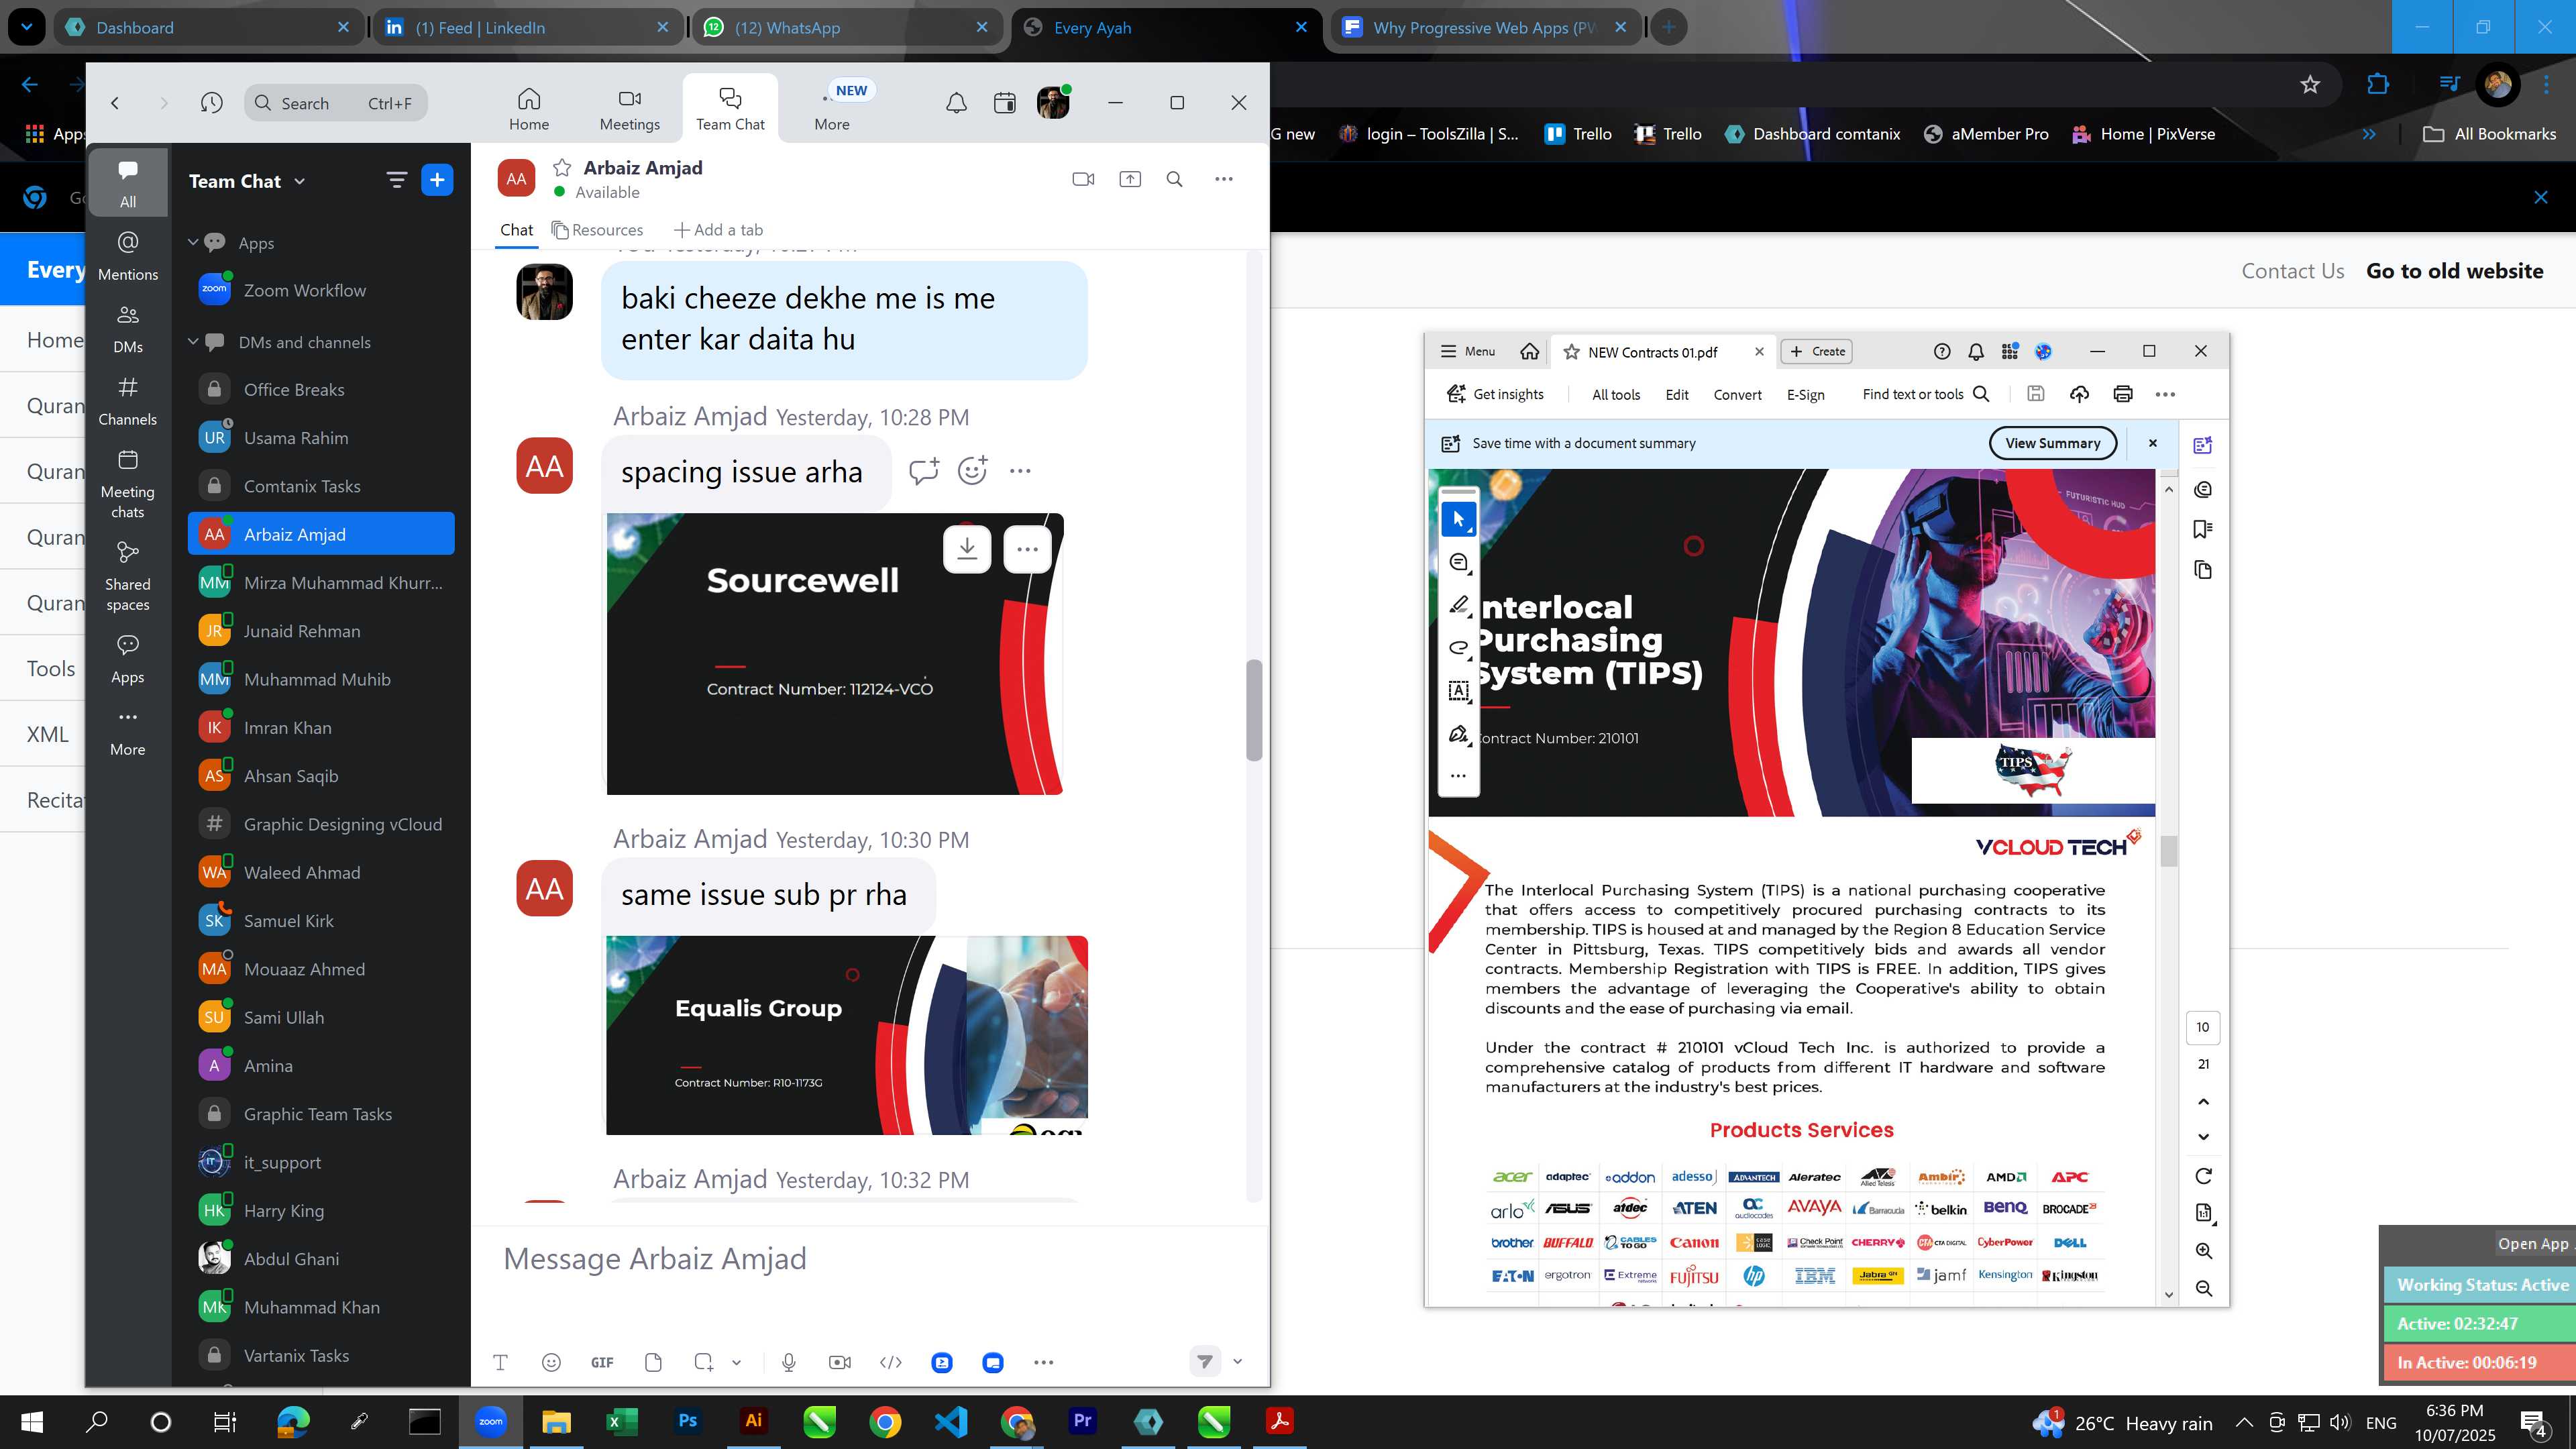Print the PDF from Acrobat toolbar
Image resolution: width=2576 pixels, height=1449 pixels.
(x=2123, y=394)
